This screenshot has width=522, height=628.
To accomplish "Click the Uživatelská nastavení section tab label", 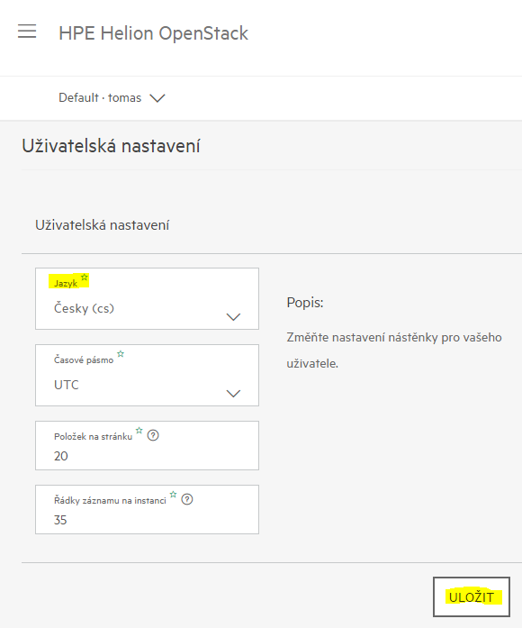I will [102, 225].
